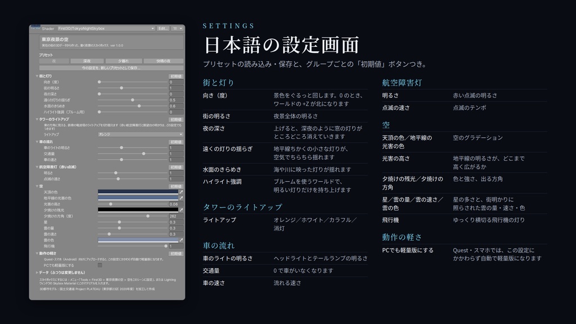
Task: Enable the PCでも軽量版にする checkbox
Action: (x=100, y=265)
